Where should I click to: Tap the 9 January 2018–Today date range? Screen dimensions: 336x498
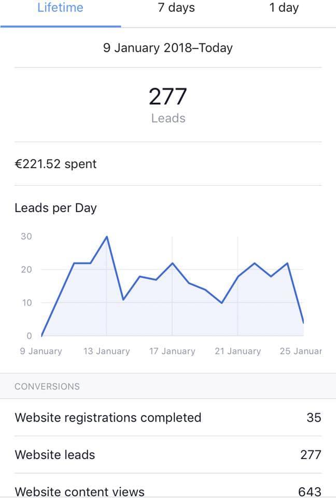[x=168, y=48]
